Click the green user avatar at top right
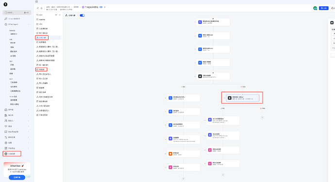This screenshot has height=182, width=335. [x=315, y=8]
